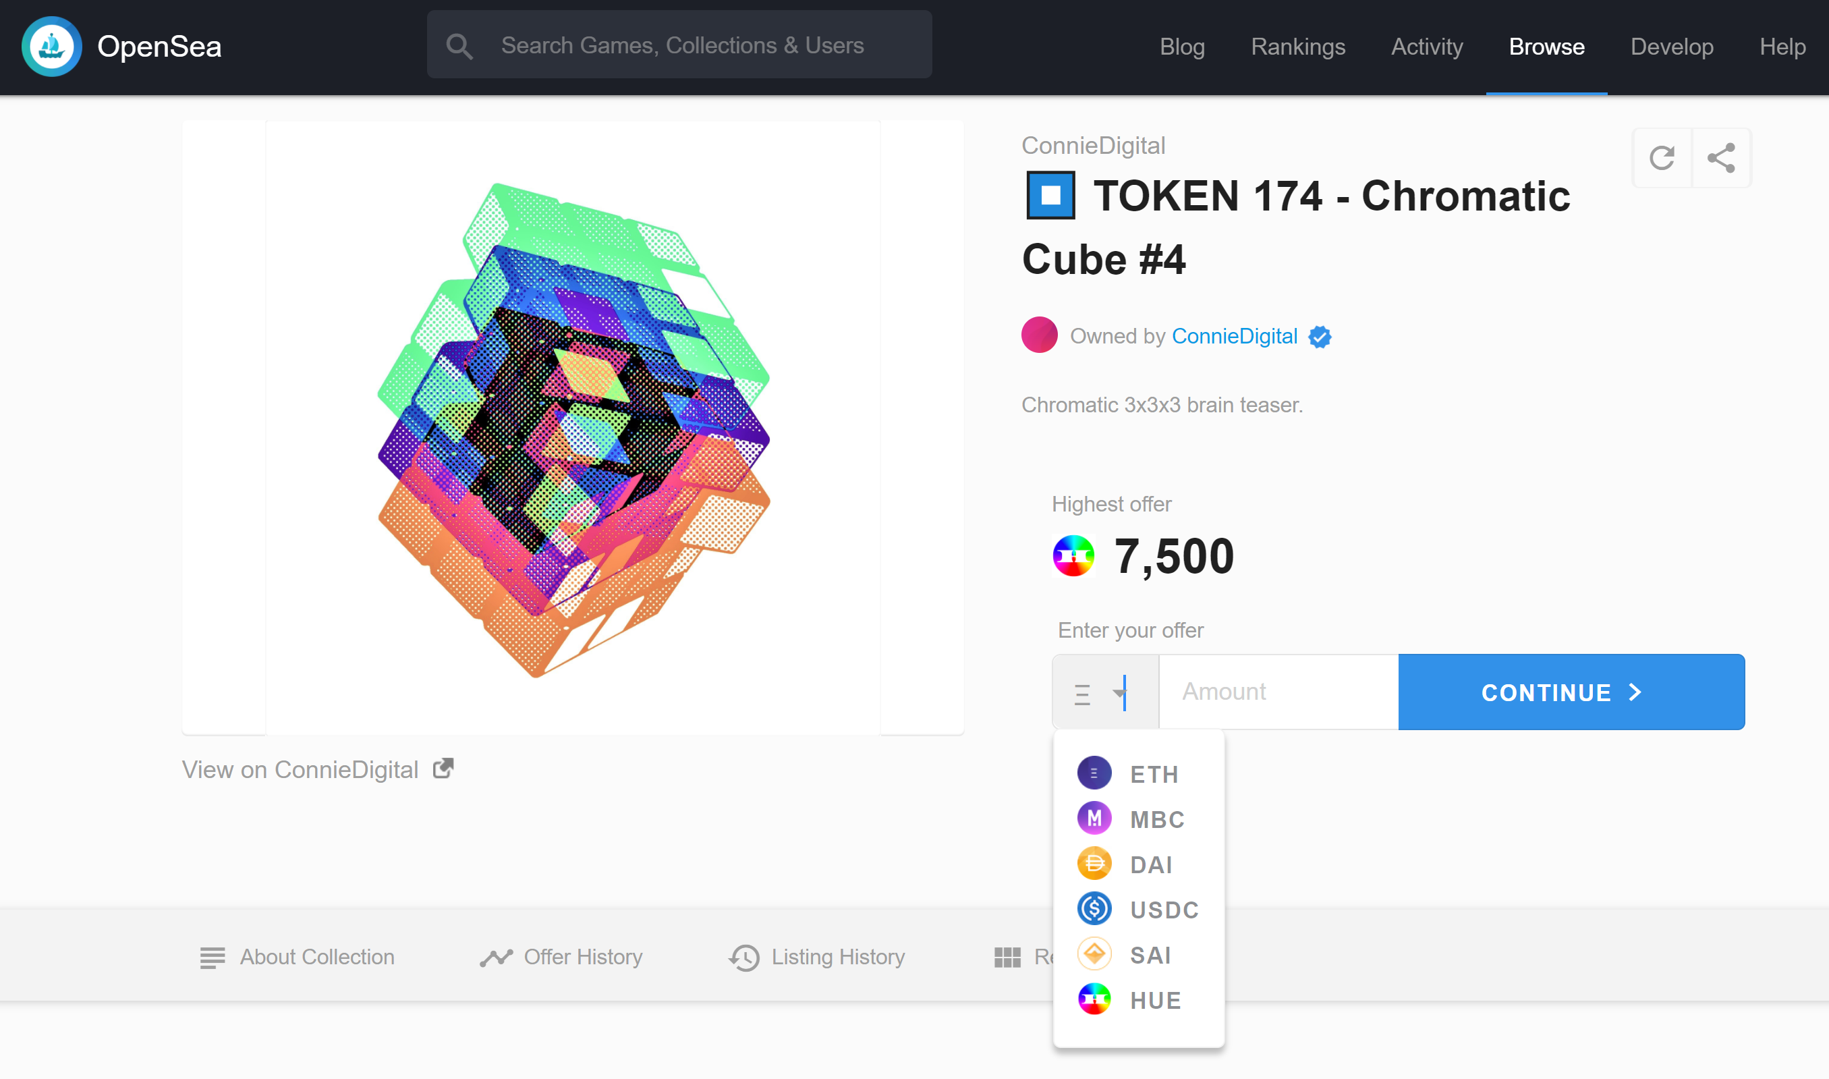Focus the Amount input field
This screenshot has width=1829, height=1079.
coord(1278,692)
